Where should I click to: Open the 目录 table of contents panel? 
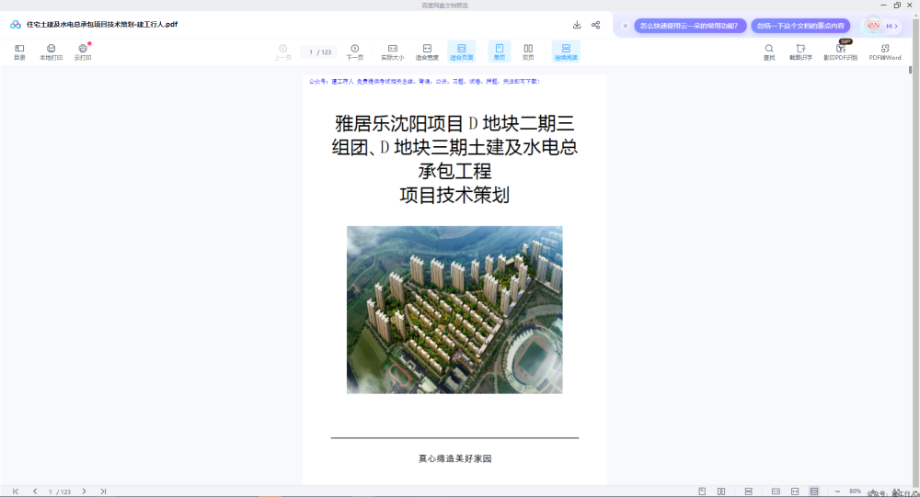[x=19, y=51]
